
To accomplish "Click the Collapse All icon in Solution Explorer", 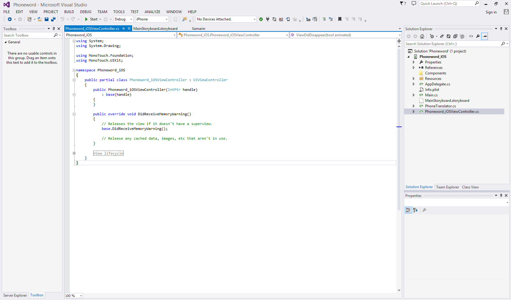I will click(x=455, y=36).
